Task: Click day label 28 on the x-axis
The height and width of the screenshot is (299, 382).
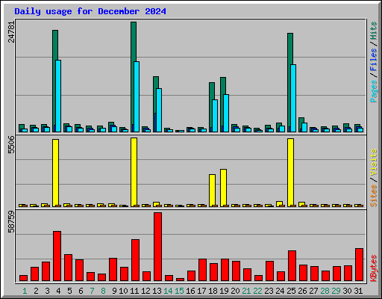Action: tap(325, 291)
